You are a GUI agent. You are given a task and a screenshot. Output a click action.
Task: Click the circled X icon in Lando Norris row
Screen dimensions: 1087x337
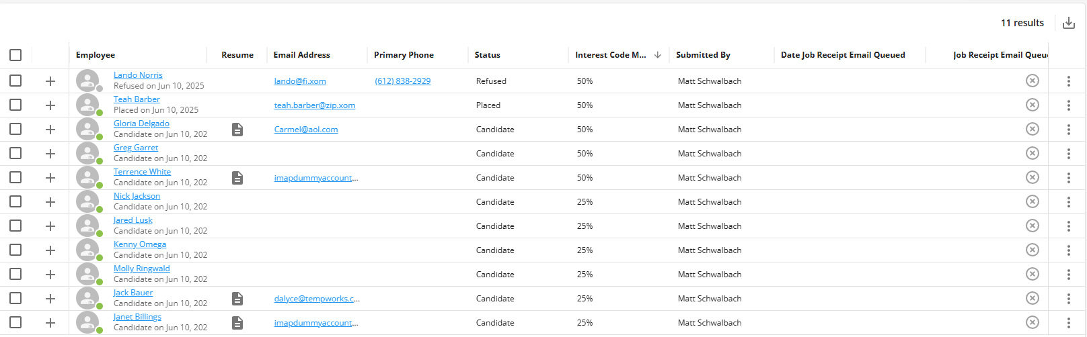[1032, 81]
